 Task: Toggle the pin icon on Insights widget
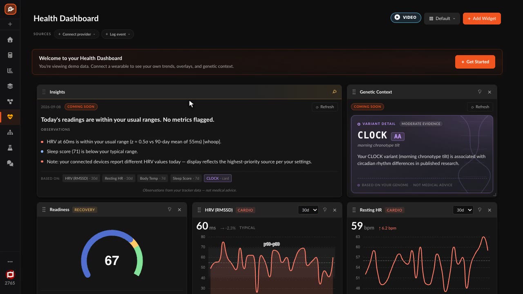click(334, 92)
